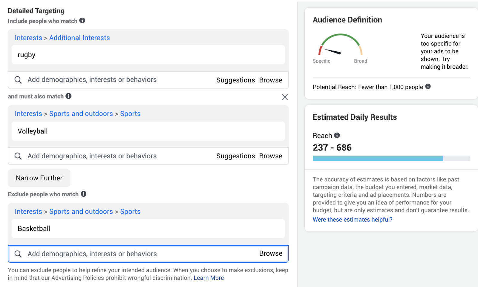Click search icon in include interests field
The height and width of the screenshot is (287, 478).
[x=18, y=80]
